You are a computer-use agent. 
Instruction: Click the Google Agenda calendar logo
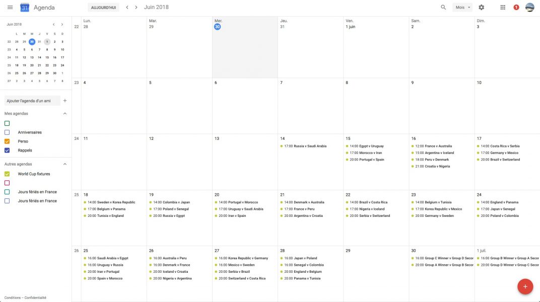click(25, 7)
